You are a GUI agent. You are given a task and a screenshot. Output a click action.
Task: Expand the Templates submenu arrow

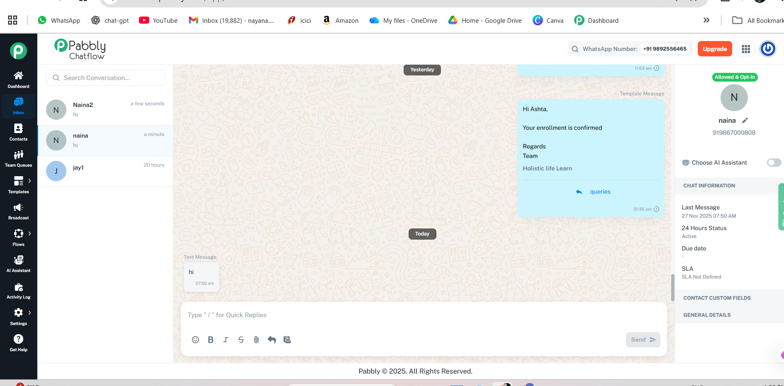[x=29, y=181]
